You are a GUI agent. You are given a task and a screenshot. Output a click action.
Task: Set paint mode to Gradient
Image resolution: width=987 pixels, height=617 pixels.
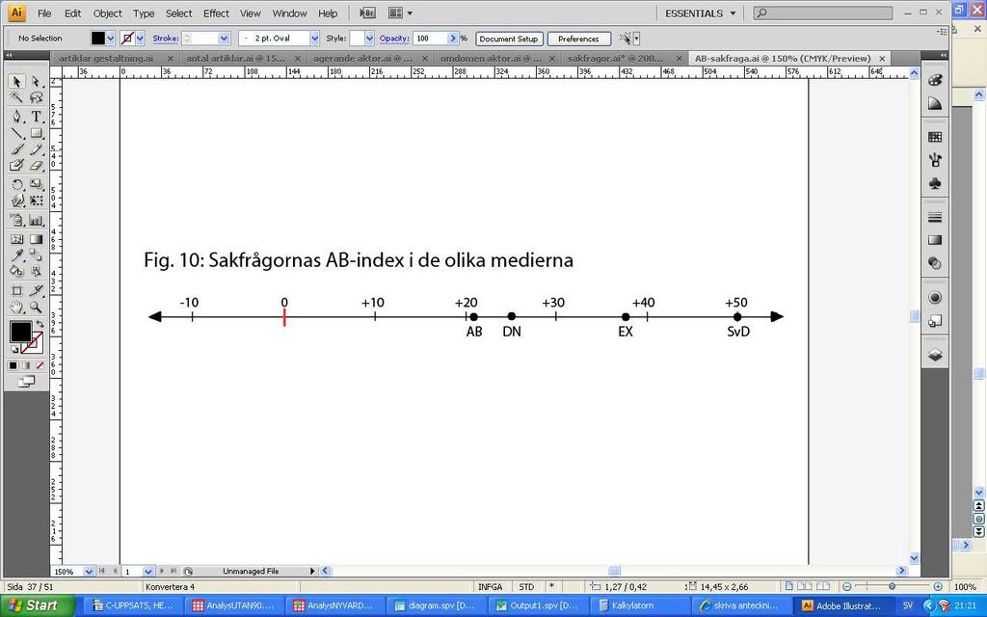coord(26,365)
